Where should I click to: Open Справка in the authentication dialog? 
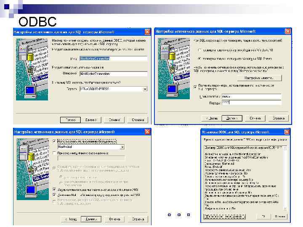279,118
